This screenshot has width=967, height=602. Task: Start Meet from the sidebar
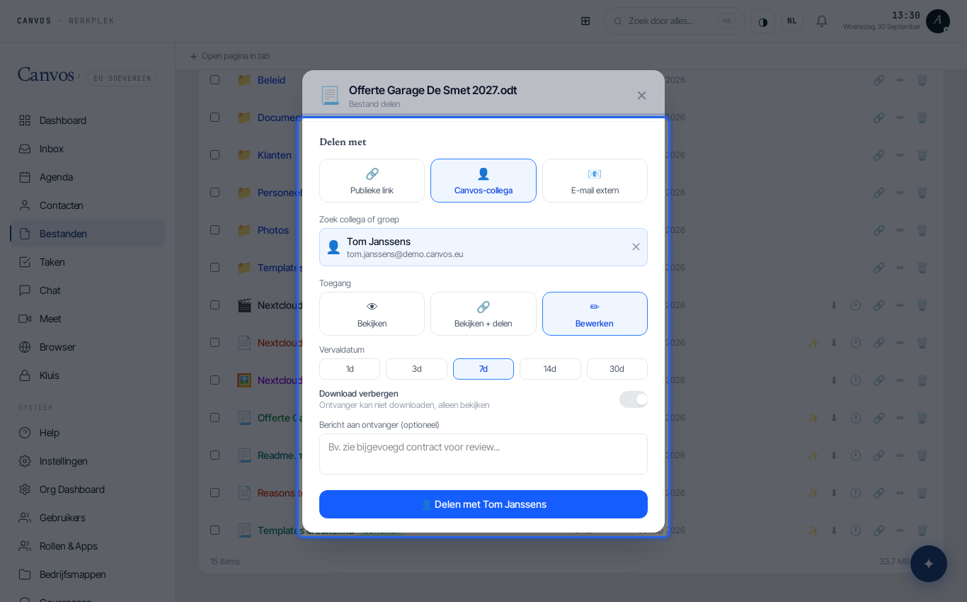(x=87, y=319)
